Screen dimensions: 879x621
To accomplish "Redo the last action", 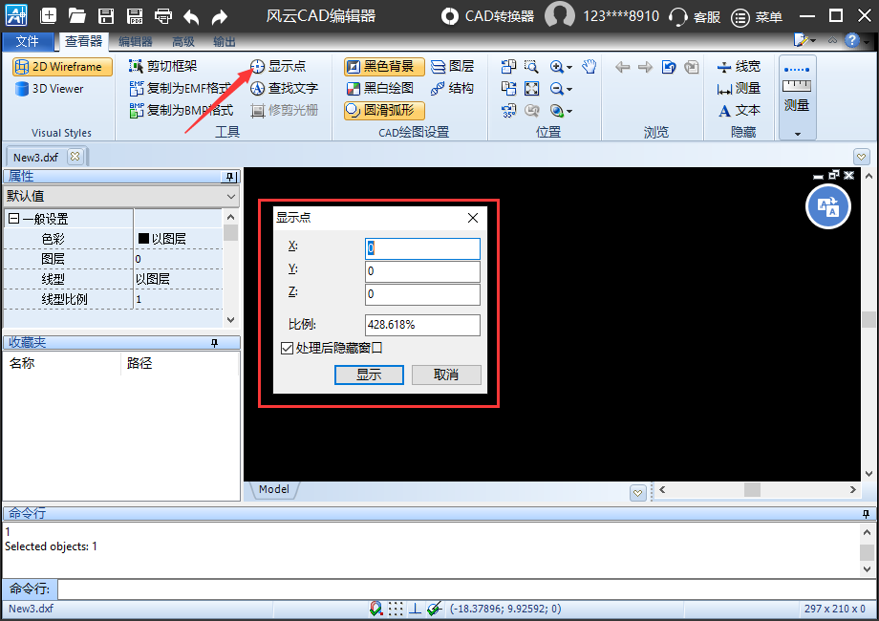I will point(220,17).
